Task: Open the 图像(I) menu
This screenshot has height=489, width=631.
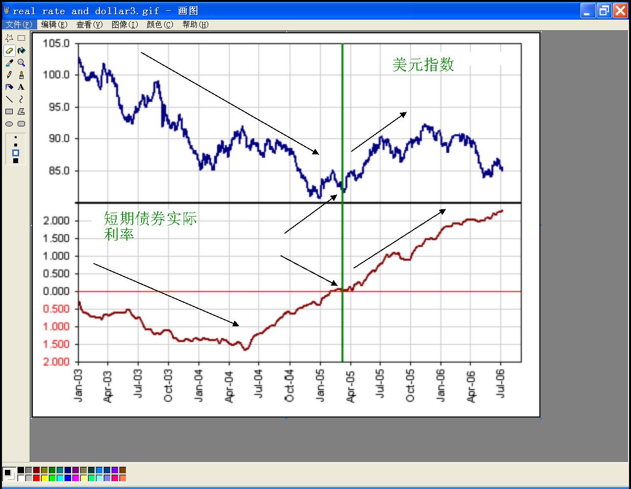Action: pos(125,24)
